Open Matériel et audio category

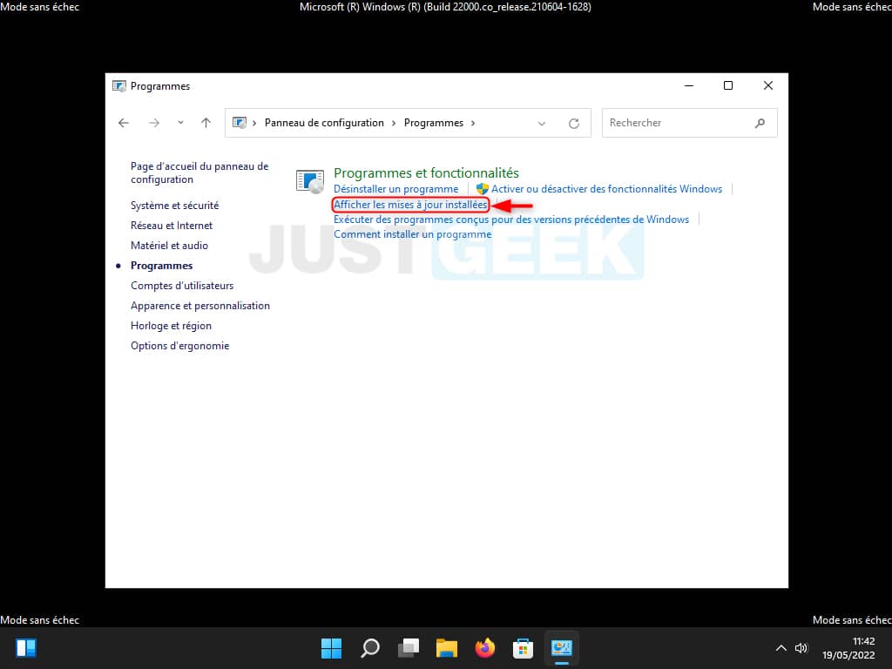point(170,246)
